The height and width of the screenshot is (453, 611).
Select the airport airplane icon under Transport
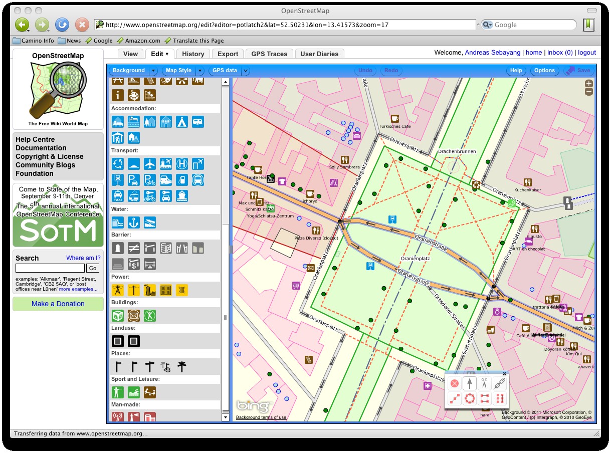pyautogui.click(x=150, y=164)
